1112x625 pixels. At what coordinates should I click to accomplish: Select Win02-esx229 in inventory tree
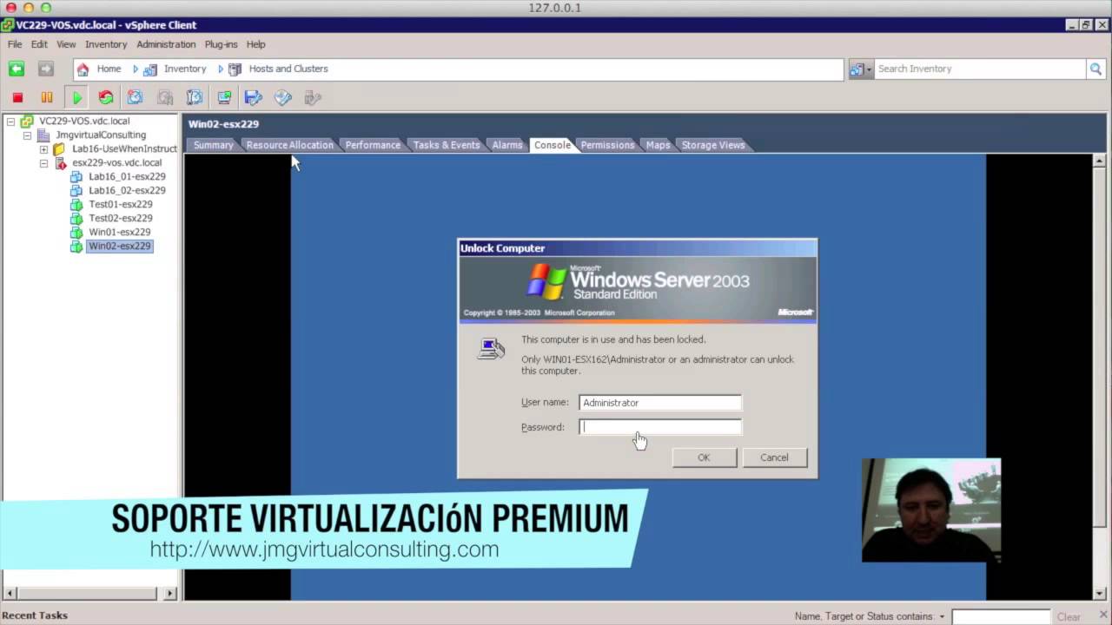pos(120,247)
